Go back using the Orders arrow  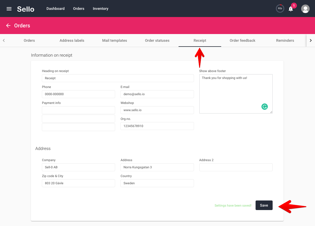point(8,26)
